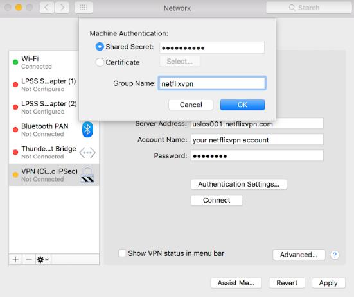Click the VPN Password field
This screenshot has height=297, width=354.
pyautogui.click(x=257, y=156)
